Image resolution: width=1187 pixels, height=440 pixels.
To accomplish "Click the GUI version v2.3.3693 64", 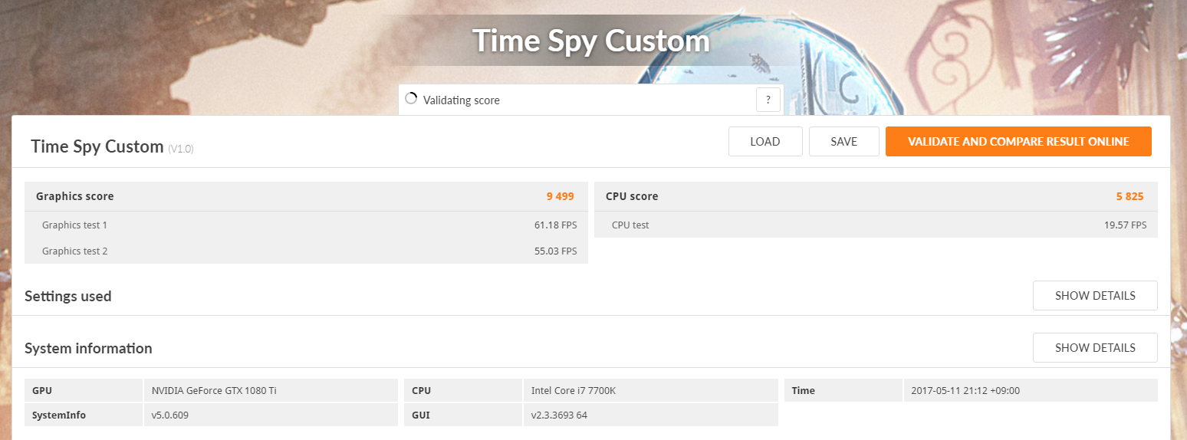I will (x=560, y=415).
